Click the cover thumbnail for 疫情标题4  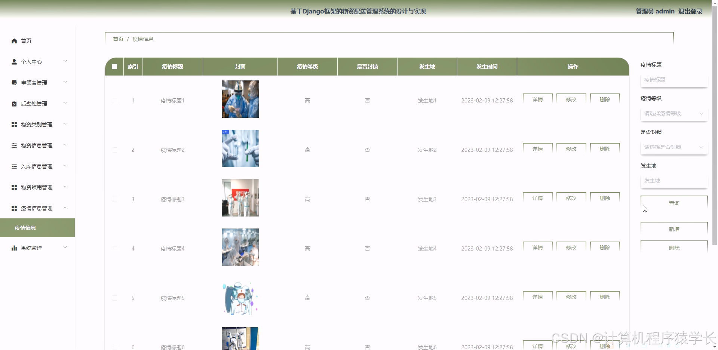[x=240, y=247]
